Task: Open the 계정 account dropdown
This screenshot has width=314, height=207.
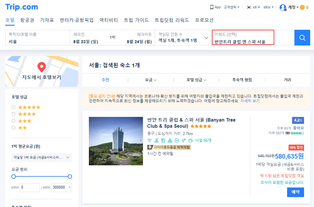Action: (x=293, y=7)
